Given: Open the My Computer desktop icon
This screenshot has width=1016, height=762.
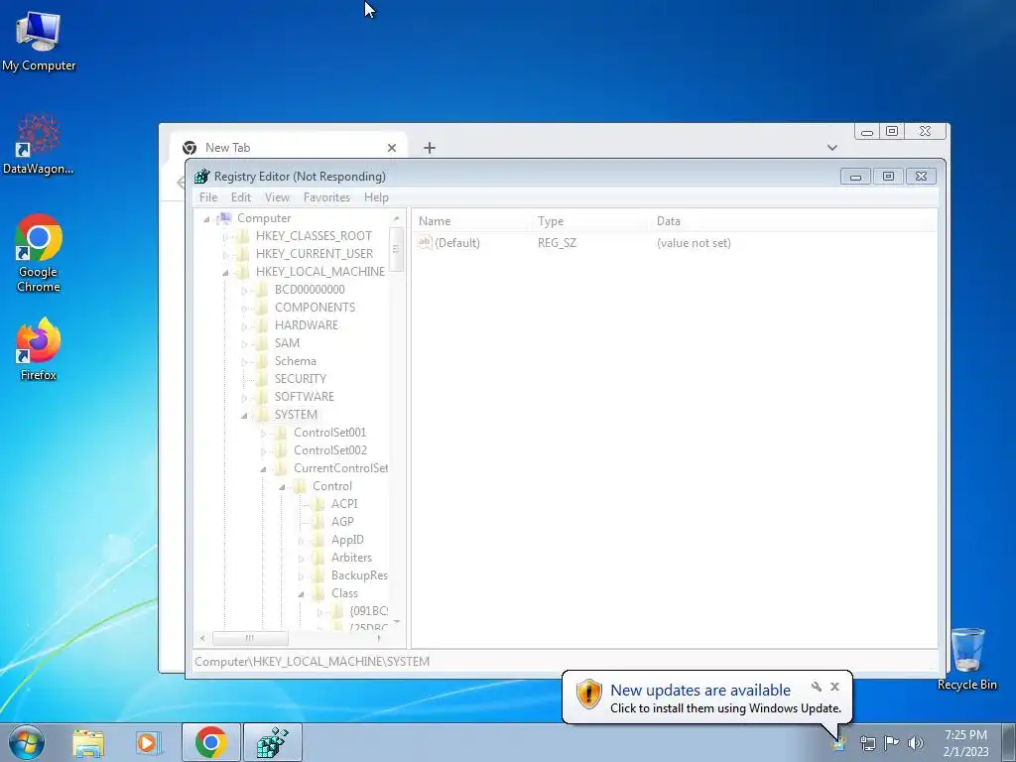Looking at the screenshot, I should (39, 42).
